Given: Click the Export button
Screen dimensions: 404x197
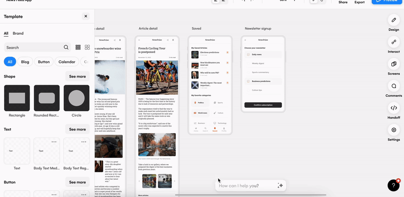Looking at the screenshot, I should coord(360,2).
